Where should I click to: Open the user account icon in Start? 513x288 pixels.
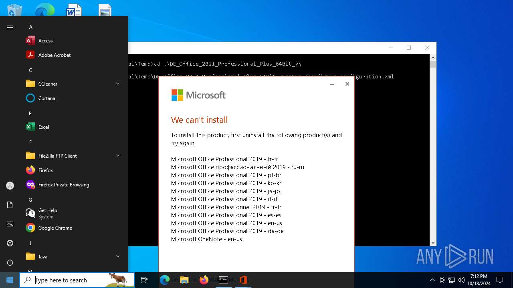[10, 186]
